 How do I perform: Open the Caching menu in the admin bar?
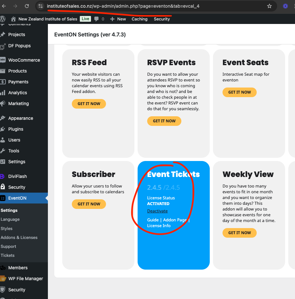pyautogui.click(x=140, y=19)
